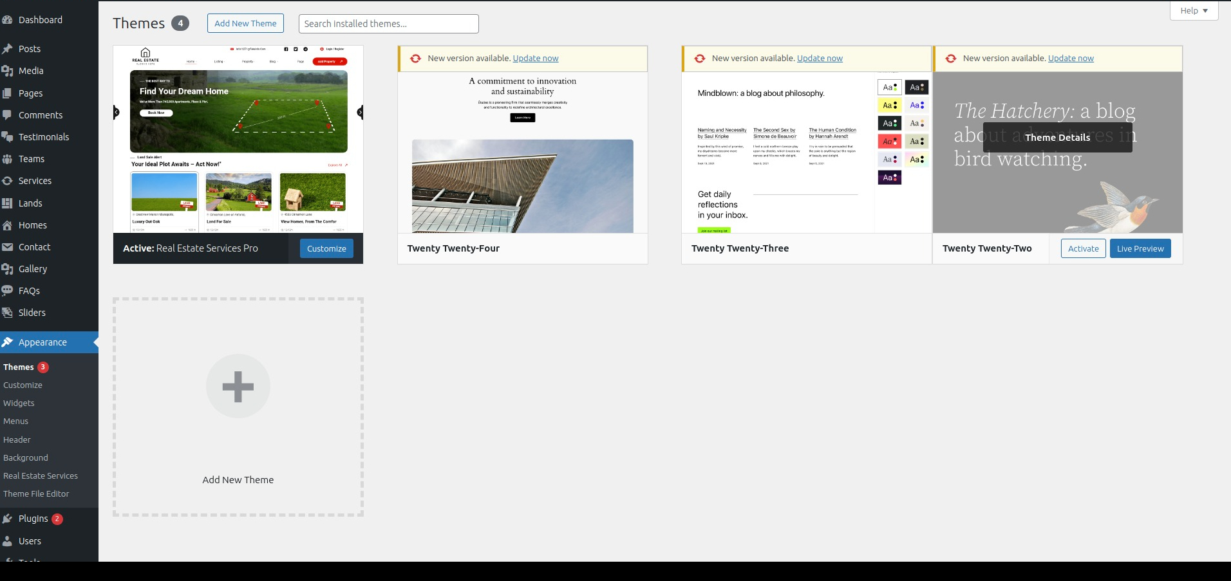
Task: Click update refresh icon on Twenty Twenty-Three
Action: (x=700, y=59)
